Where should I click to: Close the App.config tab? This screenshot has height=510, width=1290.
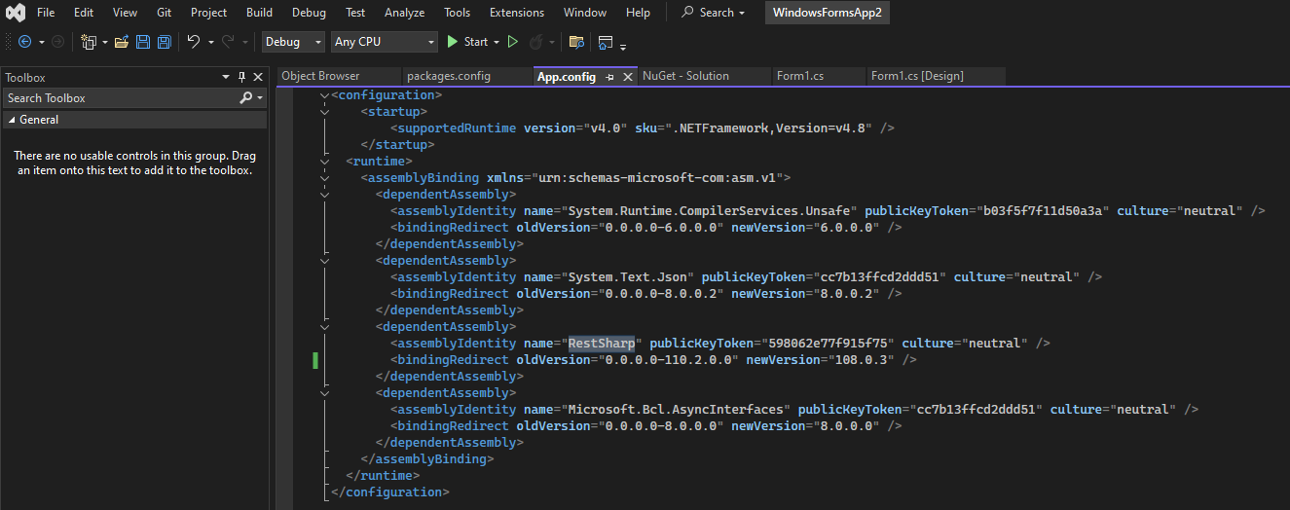point(628,77)
